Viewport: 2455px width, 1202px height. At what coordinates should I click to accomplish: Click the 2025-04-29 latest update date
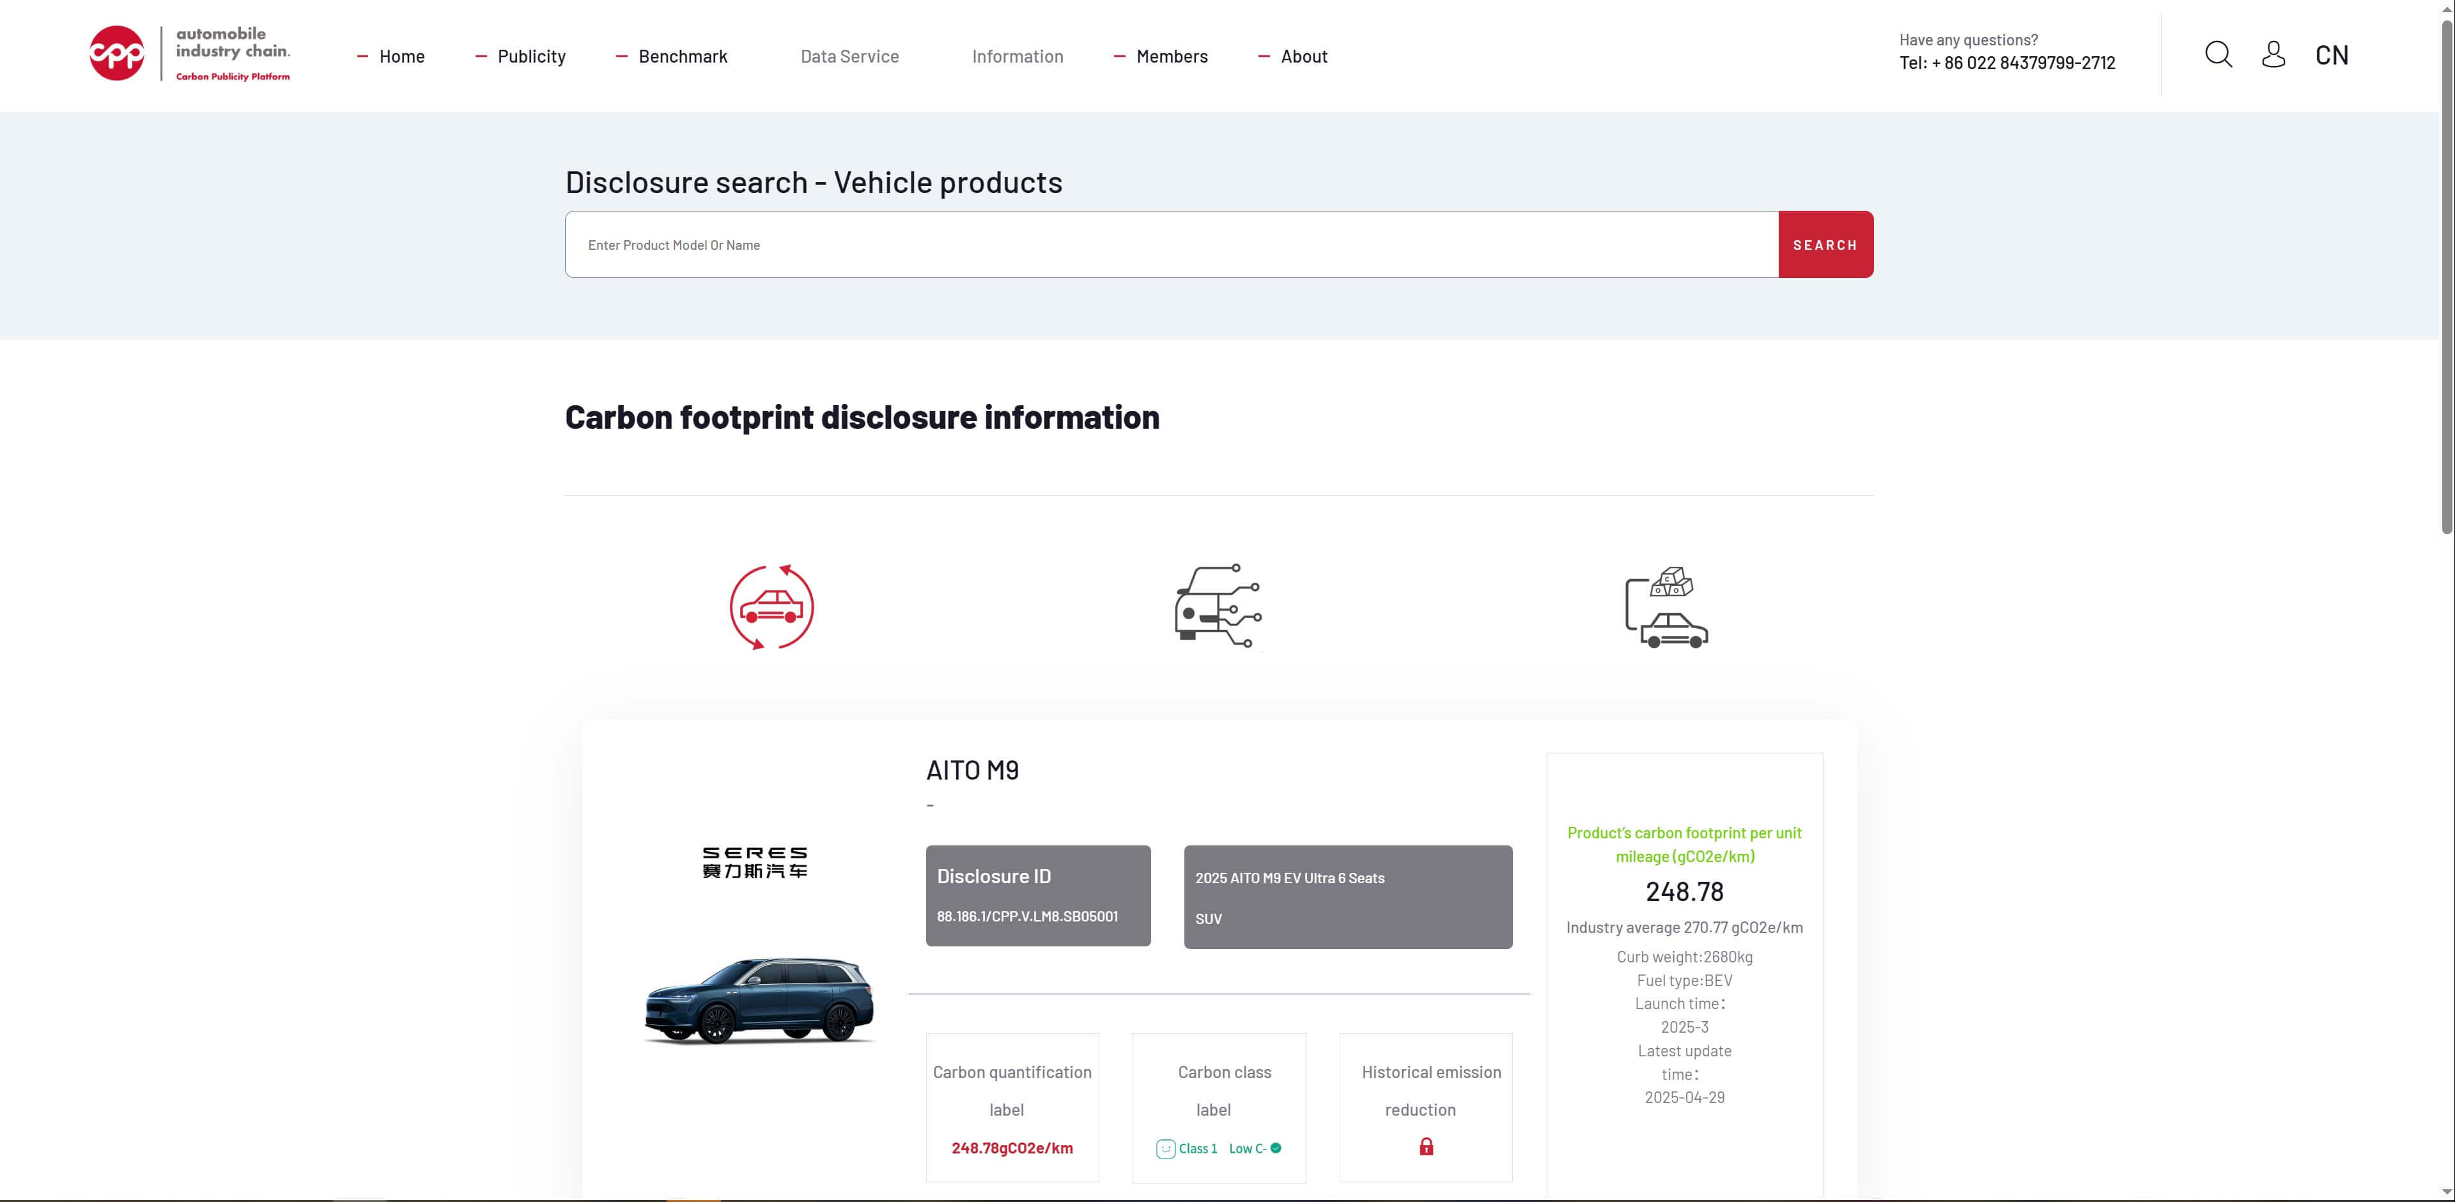1684,1097
